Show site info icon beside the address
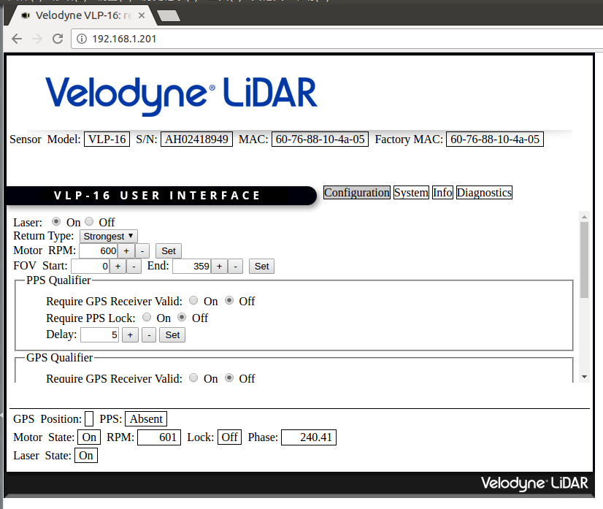Screen dimensions: 603x509 [x=82, y=39]
